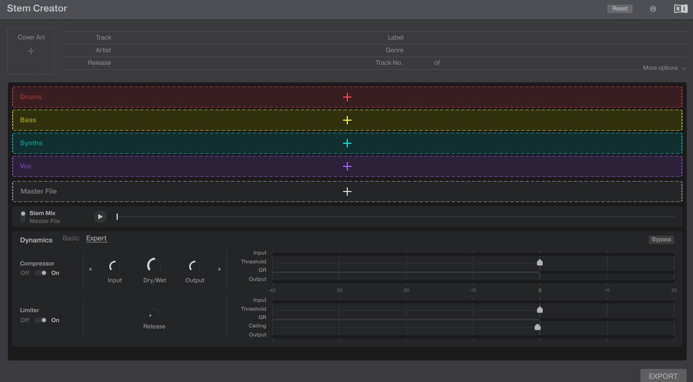Add a Master File with plus icon
The width and height of the screenshot is (693, 382).
347,192
